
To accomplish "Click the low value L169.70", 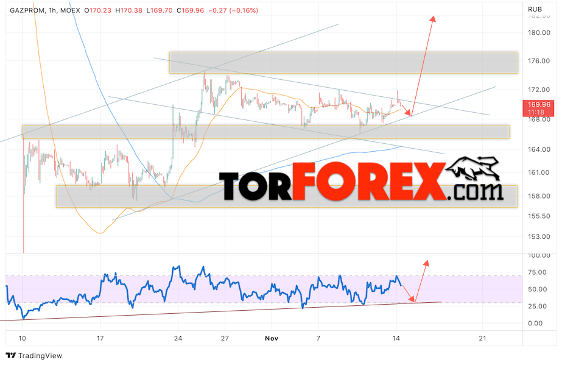I will tap(160, 10).
